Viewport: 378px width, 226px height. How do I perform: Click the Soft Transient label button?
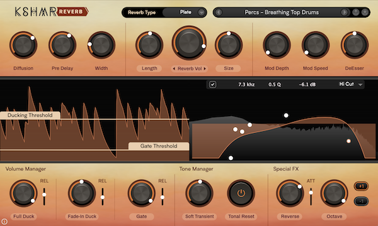(x=199, y=217)
